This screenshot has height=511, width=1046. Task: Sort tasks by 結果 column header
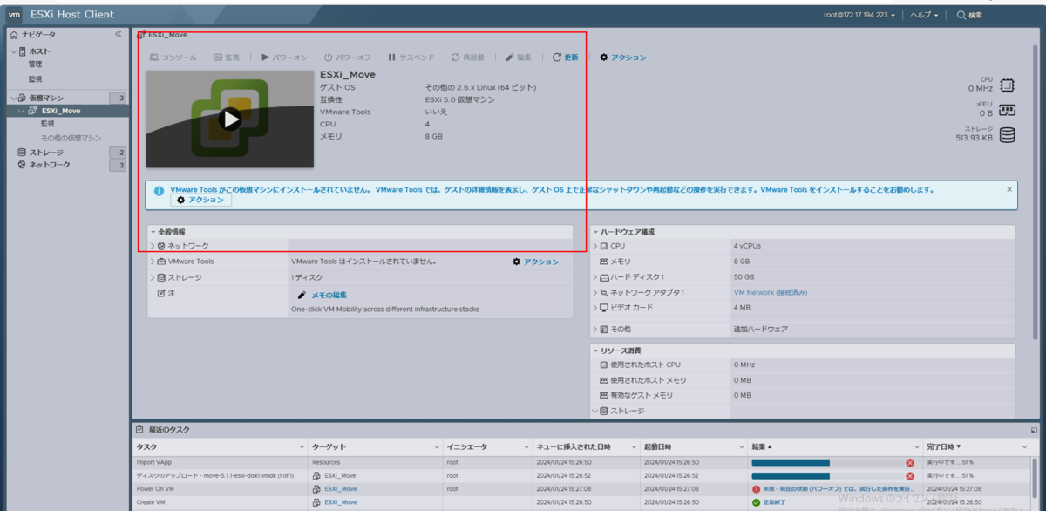click(763, 447)
